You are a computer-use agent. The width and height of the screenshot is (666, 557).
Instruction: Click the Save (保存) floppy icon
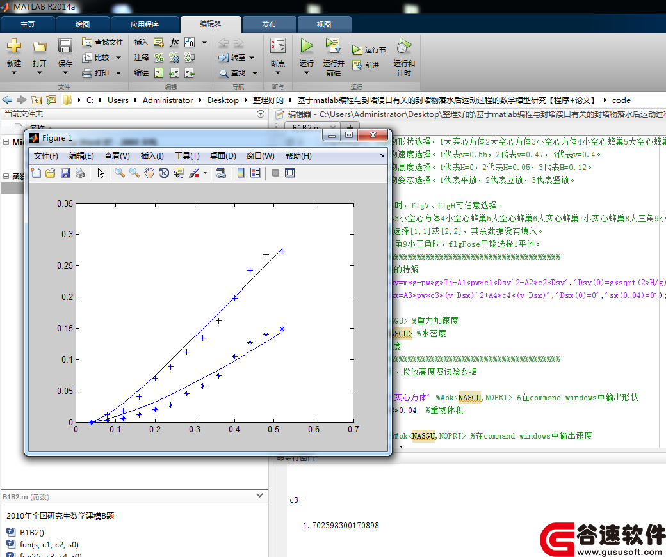pyautogui.click(x=65, y=46)
